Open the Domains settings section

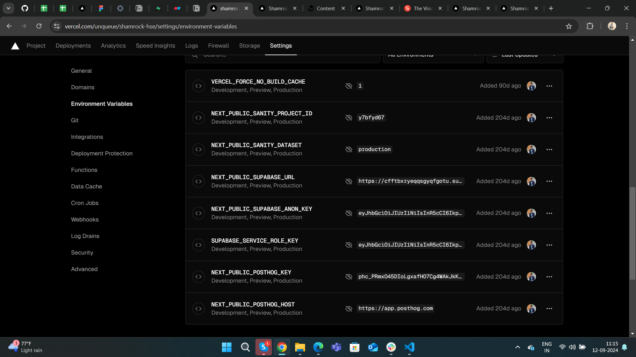pos(83,87)
